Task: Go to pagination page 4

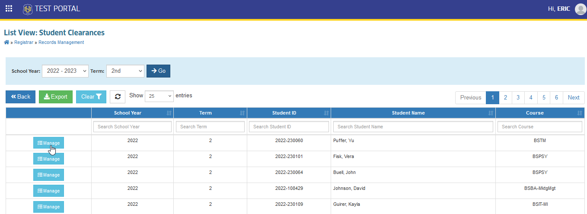Action: (x=531, y=98)
